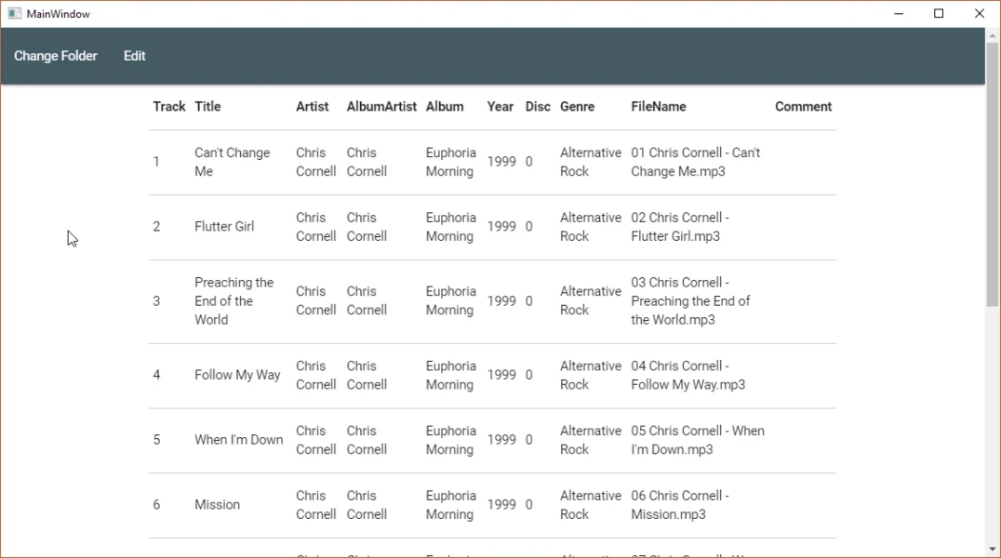Click the Comment column header
1001x558 pixels.
[803, 107]
